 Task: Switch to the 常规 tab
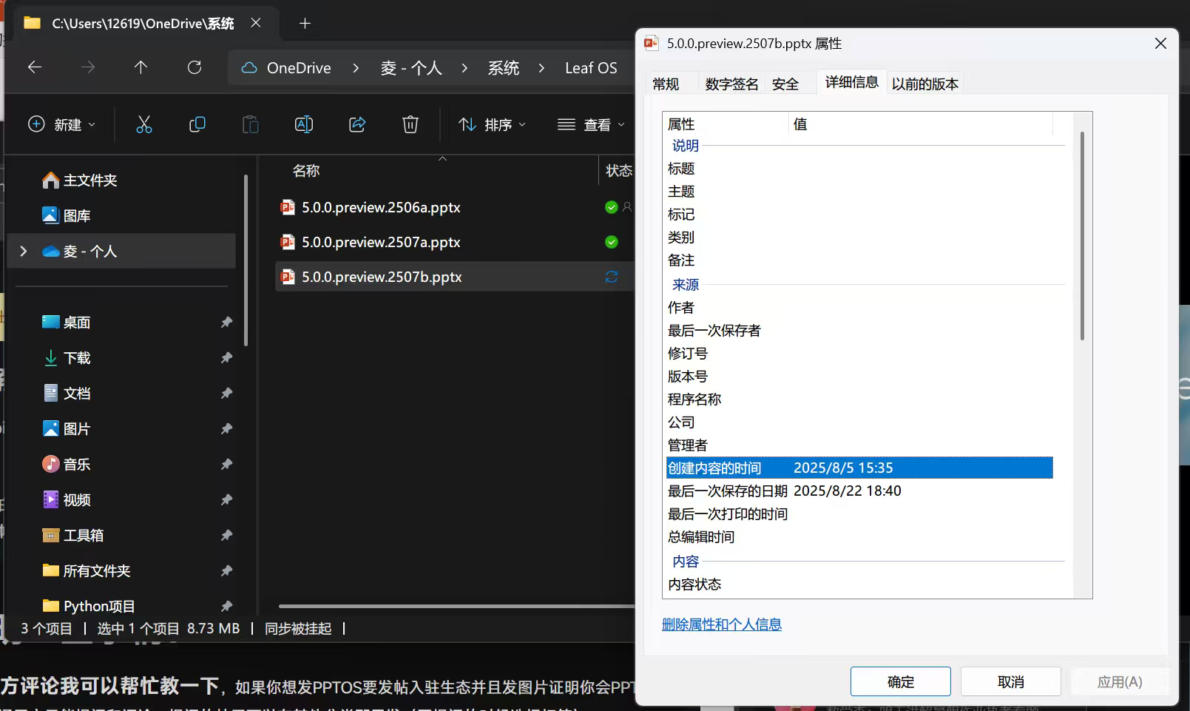click(669, 83)
